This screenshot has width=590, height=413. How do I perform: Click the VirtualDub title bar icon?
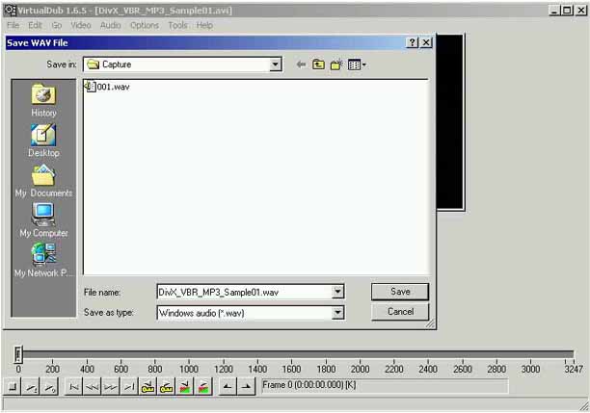10,11
